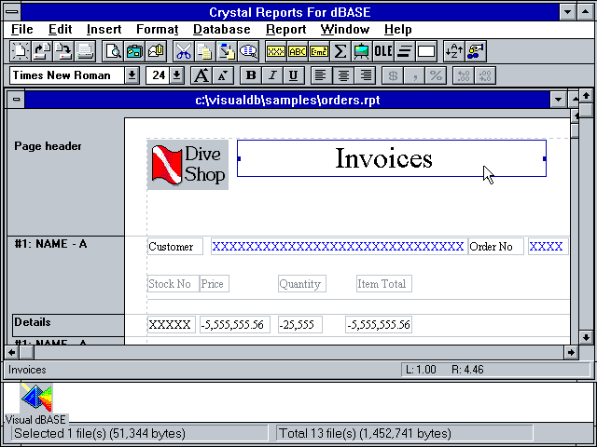This screenshot has height=447, width=597.
Task: Click the Open report toolbar icon
Action: 41,51
